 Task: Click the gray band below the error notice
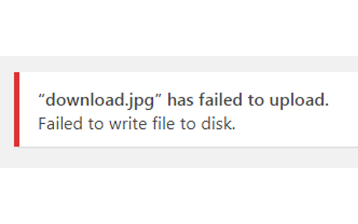pos(179,158)
